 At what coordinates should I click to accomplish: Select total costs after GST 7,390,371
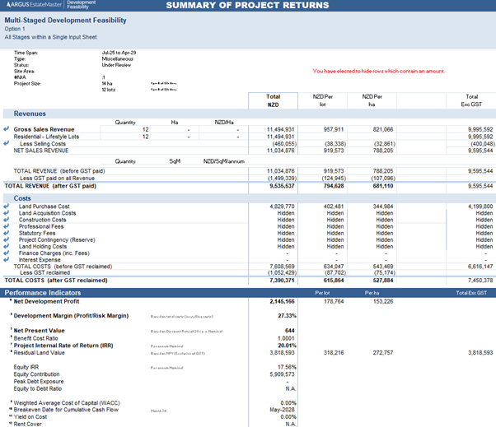tap(282, 281)
